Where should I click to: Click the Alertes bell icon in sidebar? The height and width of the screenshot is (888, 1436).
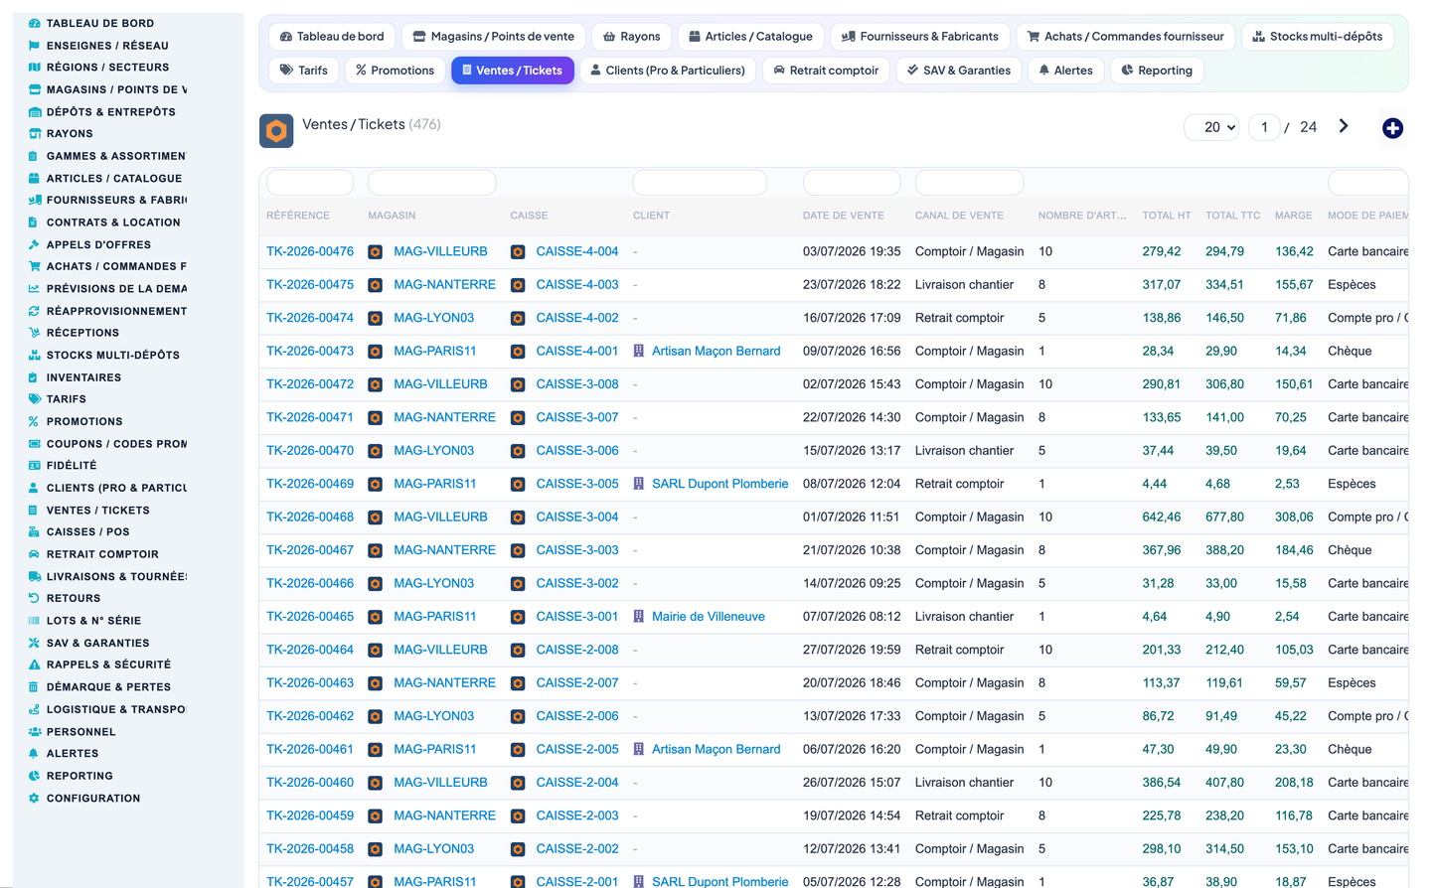tap(34, 754)
